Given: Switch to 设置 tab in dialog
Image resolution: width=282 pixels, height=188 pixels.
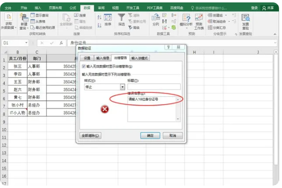Looking at the screenshot, I should 87,58.
